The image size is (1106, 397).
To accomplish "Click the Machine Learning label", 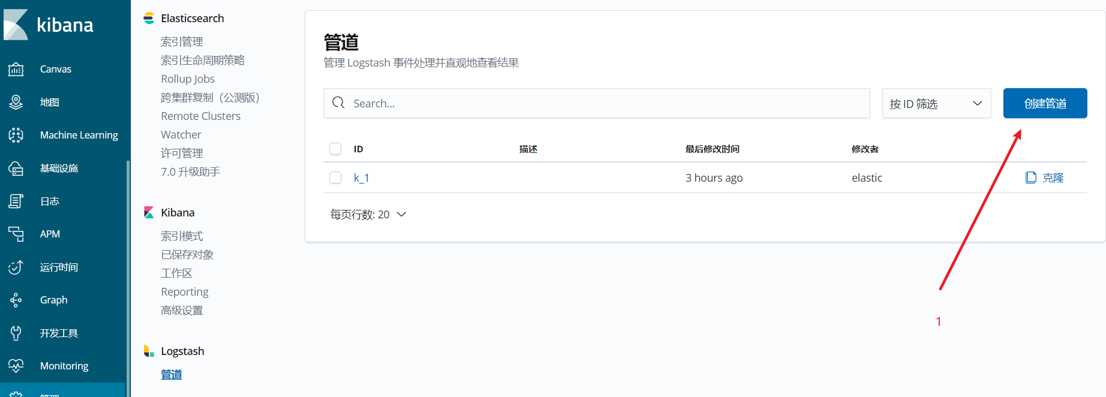I will [x=79, y=135].
